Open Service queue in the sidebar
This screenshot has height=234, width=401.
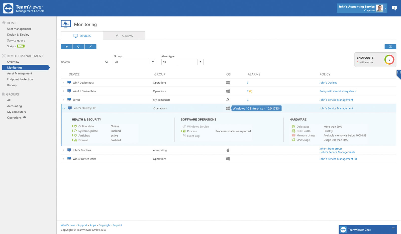(x=16, y=40)
